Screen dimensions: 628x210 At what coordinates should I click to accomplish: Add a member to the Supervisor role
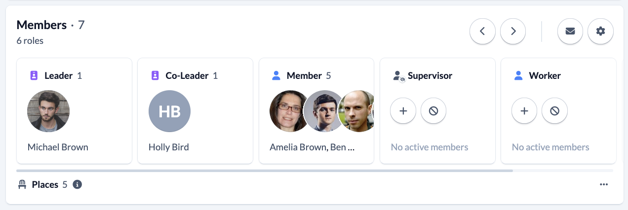point(403,111)
